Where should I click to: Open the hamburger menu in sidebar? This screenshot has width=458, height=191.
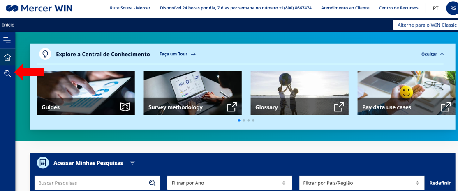tap(7, 40)
